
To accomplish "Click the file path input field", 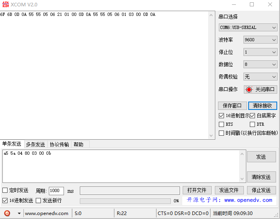I will tap(130, 190).
